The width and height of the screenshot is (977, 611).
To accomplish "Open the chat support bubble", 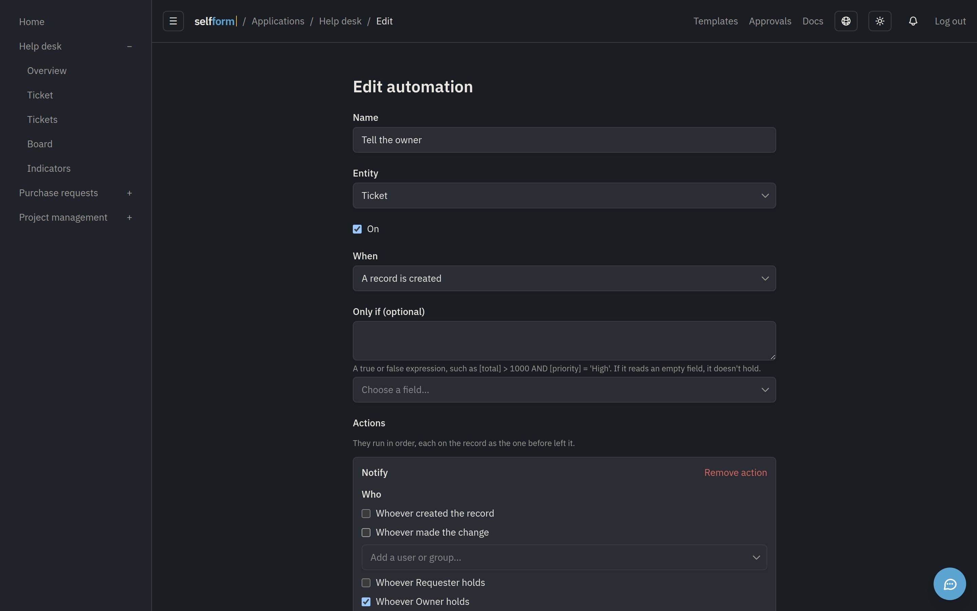I will pyautogui.click(x=950, y=584).
